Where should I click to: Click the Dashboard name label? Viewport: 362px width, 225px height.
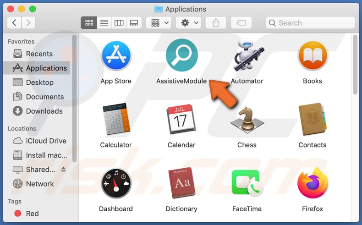(x=116, y=209)
